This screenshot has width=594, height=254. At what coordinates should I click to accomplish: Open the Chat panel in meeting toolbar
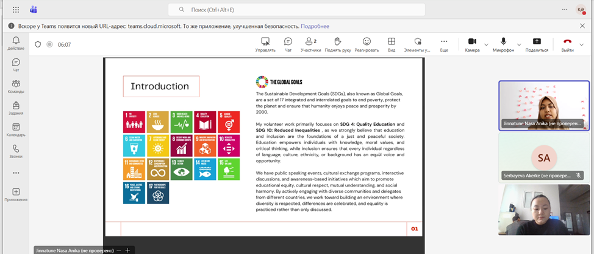click(x=288, y=44)
